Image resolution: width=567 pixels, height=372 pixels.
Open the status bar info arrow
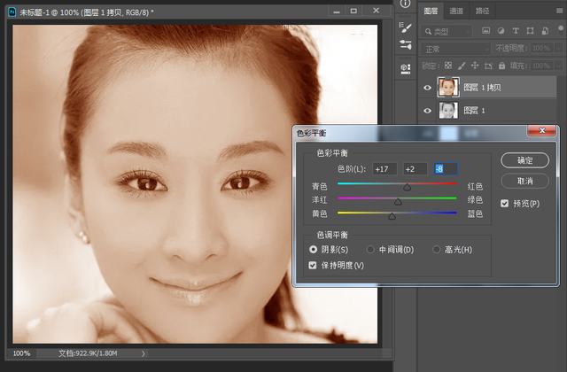(144, 353)
